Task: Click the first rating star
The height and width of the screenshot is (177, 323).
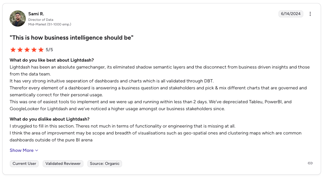Action: point(13,50)
